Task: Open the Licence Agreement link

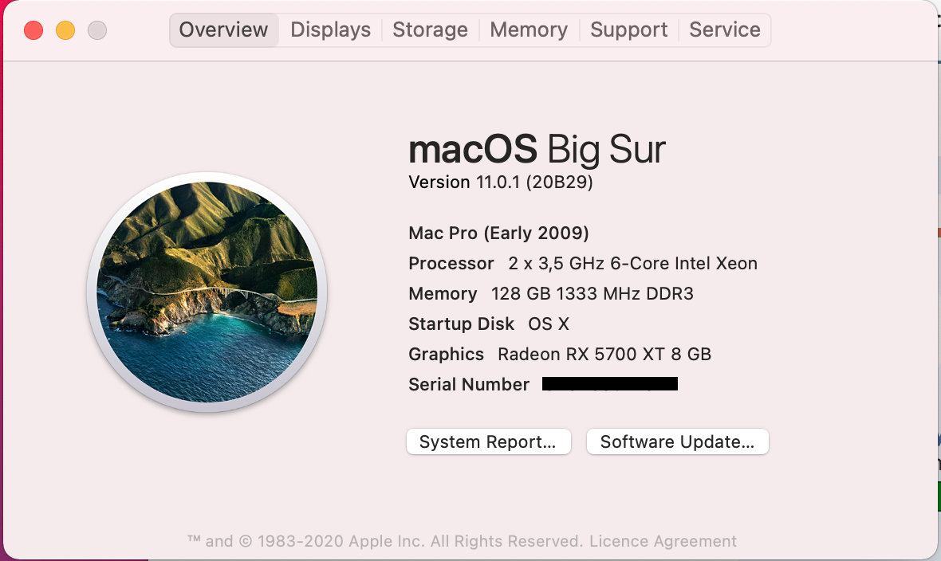Action: pyautogui.click(x=663, y=541)
